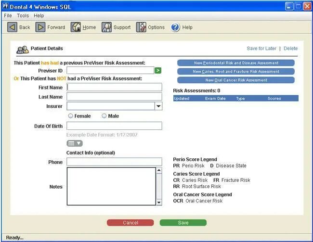The height and width of the screenshot is (242, 313).
Task: Click green arrow beside Previser ID
Action: pyautogui.click(x=158, y=70)
